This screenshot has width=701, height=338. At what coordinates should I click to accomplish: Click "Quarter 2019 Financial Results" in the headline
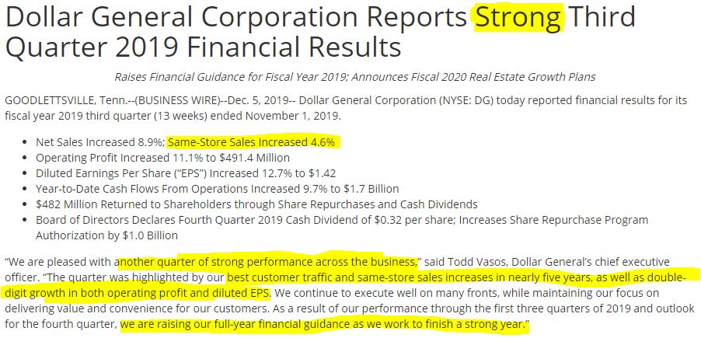coord(203,48)
